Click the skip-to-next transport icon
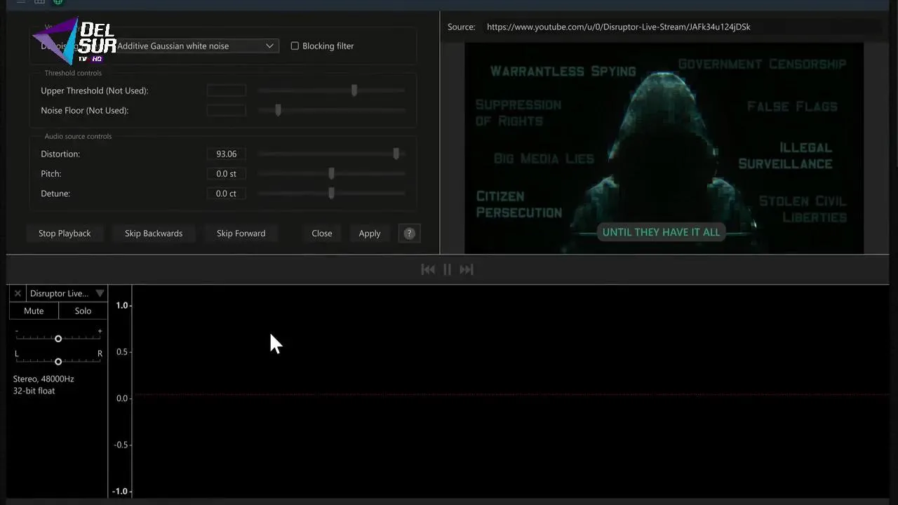898x505 pixels. click(x=467, y=269)
